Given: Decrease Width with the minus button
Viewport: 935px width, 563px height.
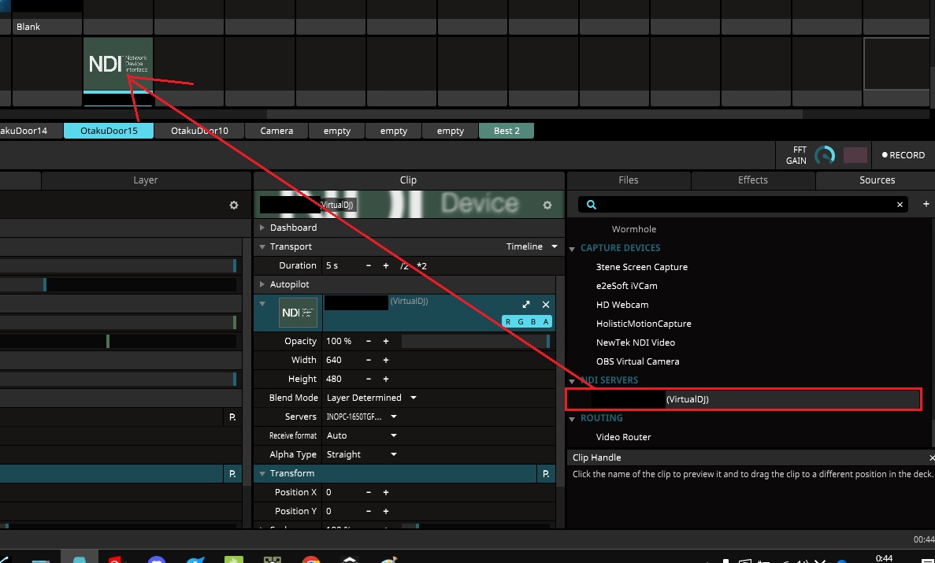Looking at the screenshot, I should pos(369,360).
